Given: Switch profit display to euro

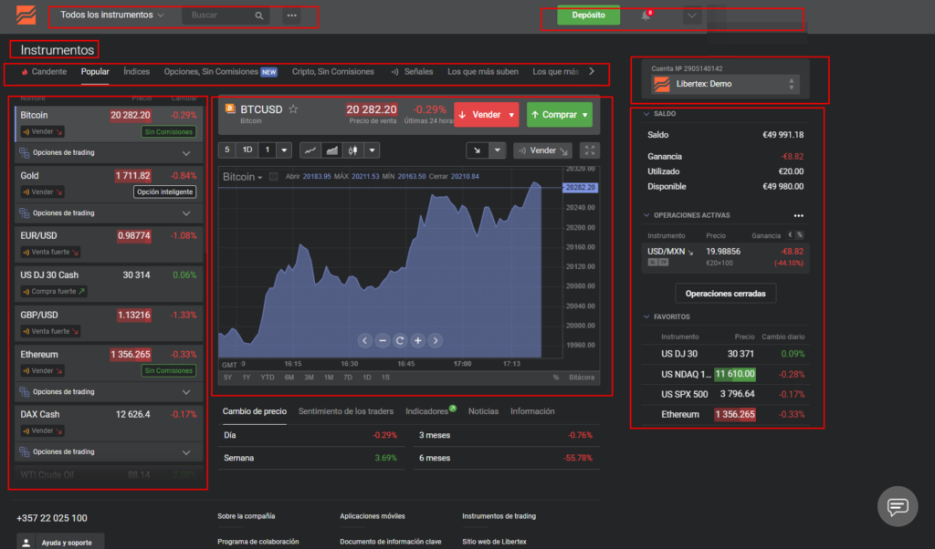Looking at the screenshot, I should pos(790,234).
